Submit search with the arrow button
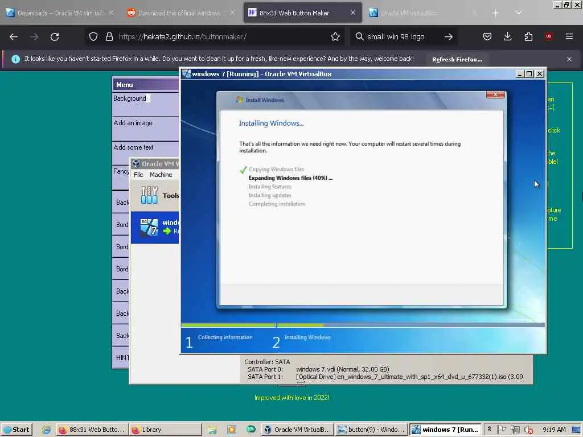The image size is (583, 437). coord(449,37)
